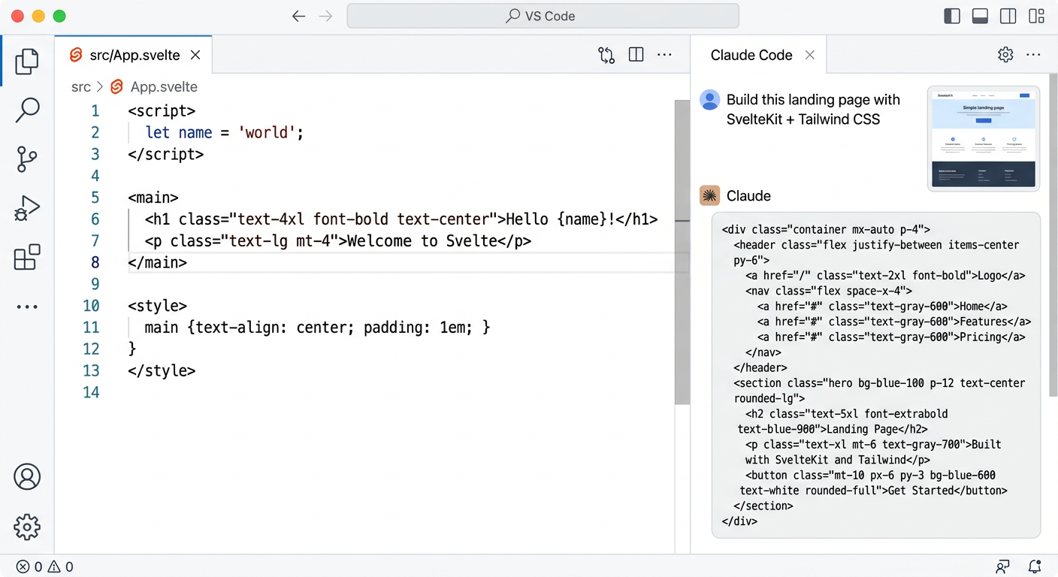Viewport: 1058px width, 577px height.
Task: Open the Extensions view
Action: point(27,257)
